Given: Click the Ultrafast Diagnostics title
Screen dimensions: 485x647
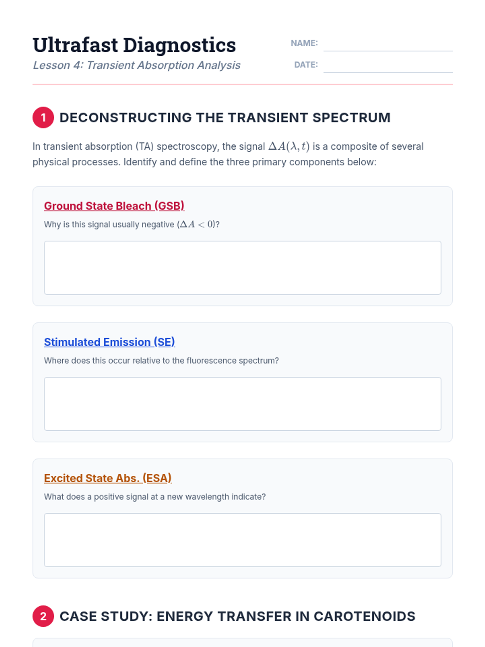Looking at the screenshot, I should pyautogui.click(x=134, y=45).
